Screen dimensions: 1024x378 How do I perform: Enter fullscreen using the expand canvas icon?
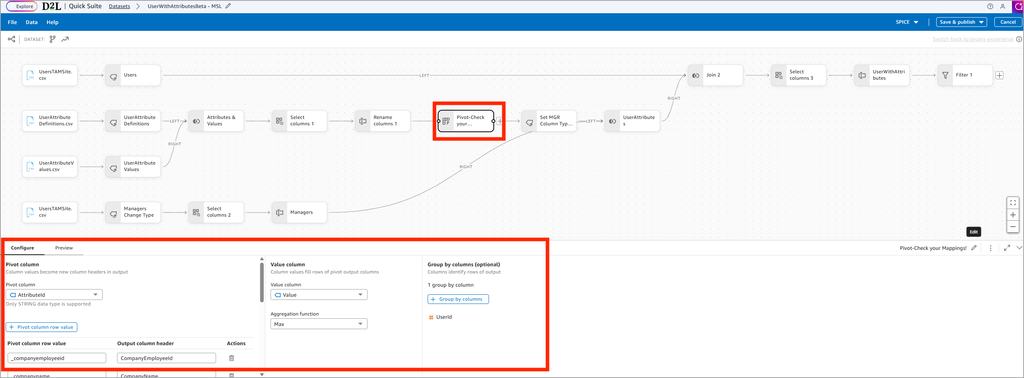tap(1013, 203)
